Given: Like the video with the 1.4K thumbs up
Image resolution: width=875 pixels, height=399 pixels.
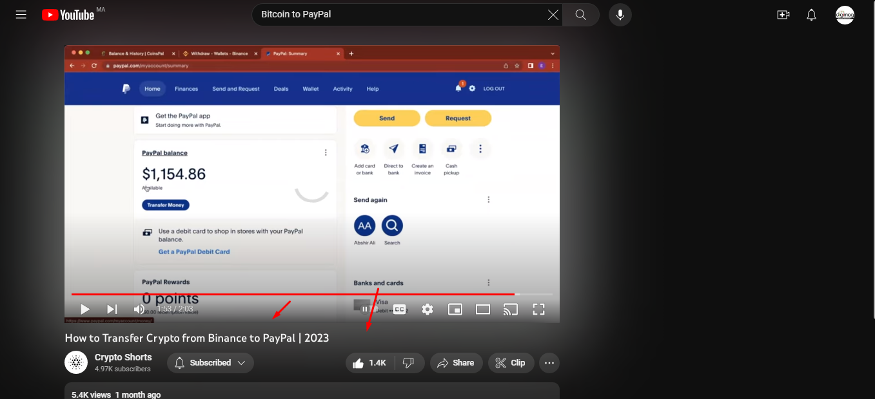Looking at the screenshot, I should pyautogui.click(x=369, y=363).
